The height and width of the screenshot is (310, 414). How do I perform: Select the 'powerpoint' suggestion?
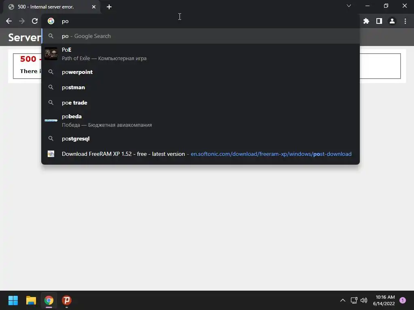click(201, 72)
